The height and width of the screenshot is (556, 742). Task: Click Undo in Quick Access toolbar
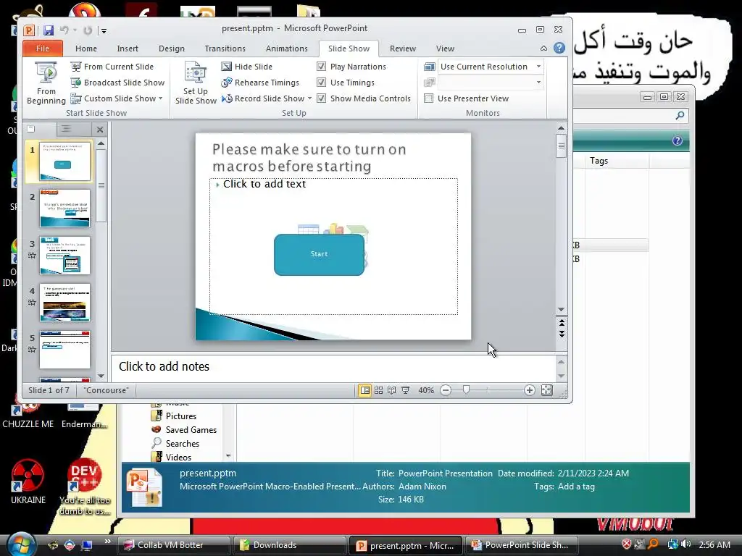tap(64, 30)
